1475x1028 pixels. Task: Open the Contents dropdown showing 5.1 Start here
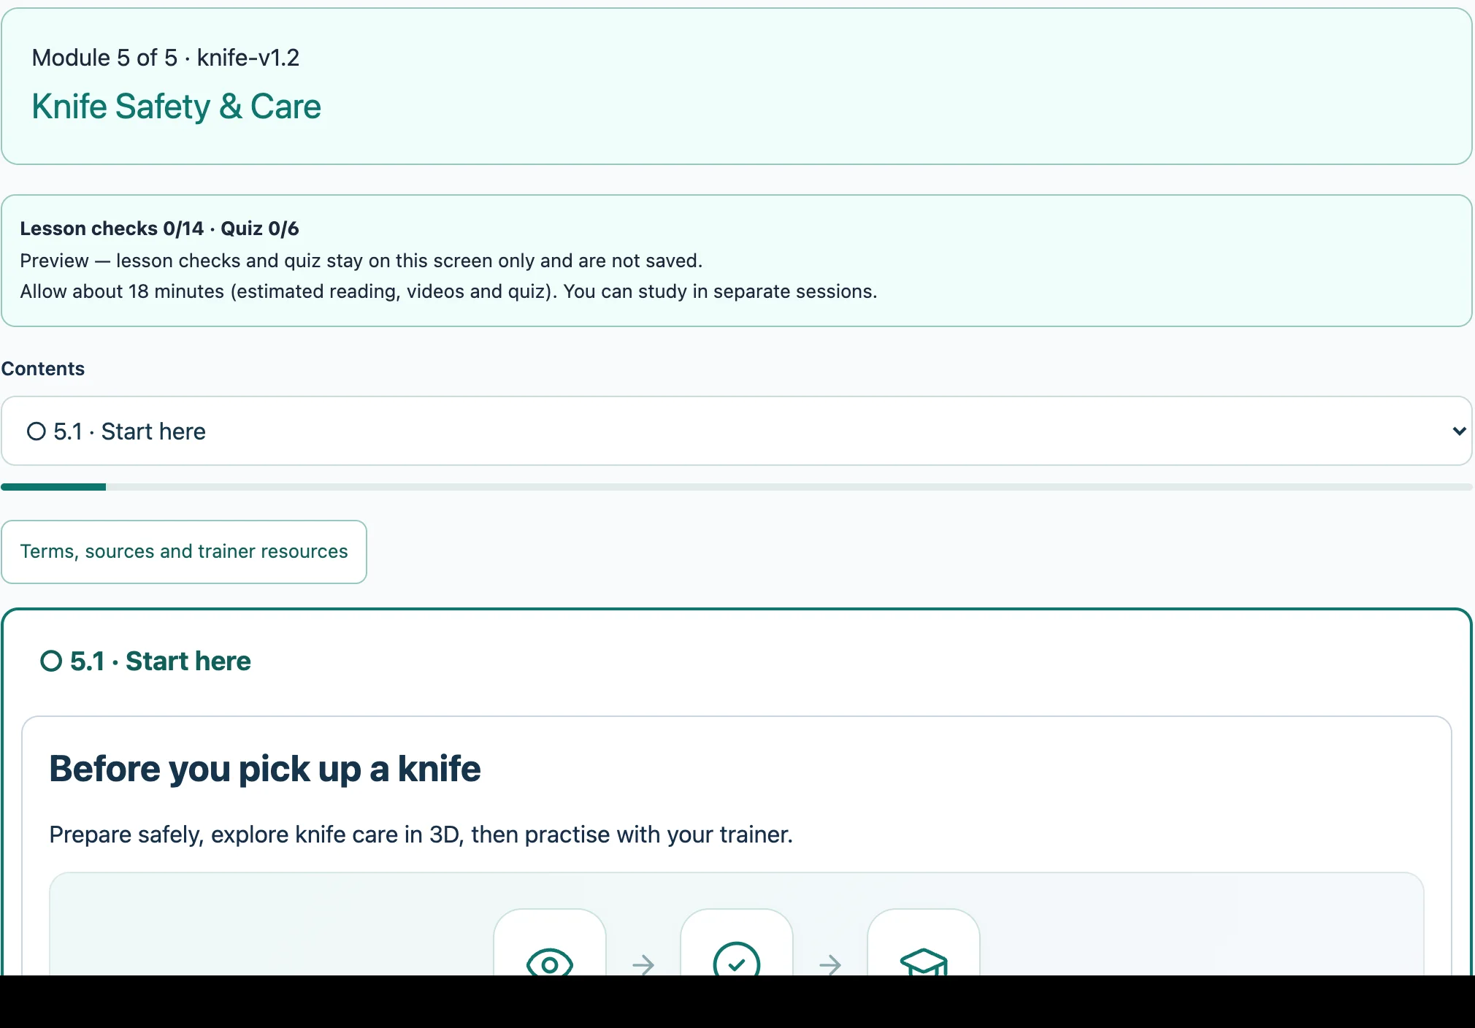pos(736,431)
